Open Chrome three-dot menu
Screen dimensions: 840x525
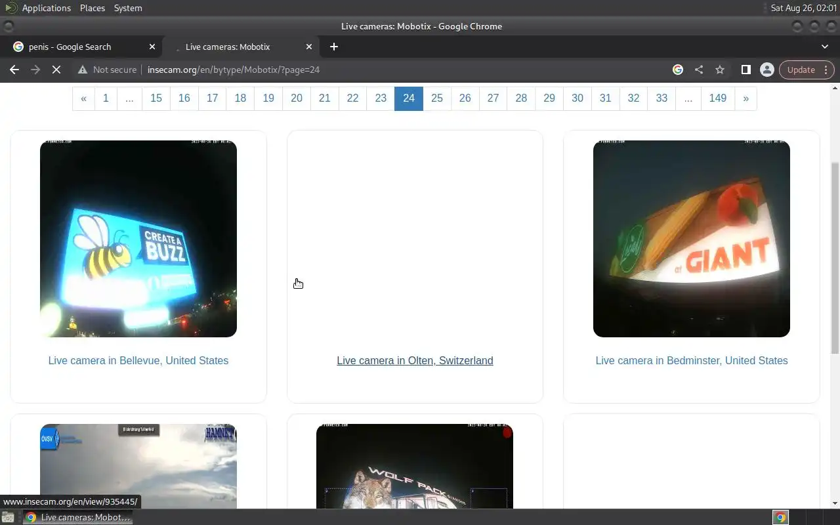pyautogui.click(x=826, y=70)
